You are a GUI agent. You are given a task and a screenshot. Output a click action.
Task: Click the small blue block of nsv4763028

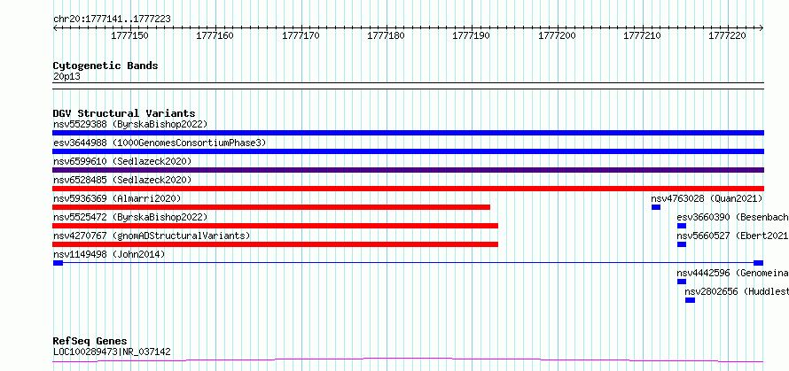(x=656, y=207)
